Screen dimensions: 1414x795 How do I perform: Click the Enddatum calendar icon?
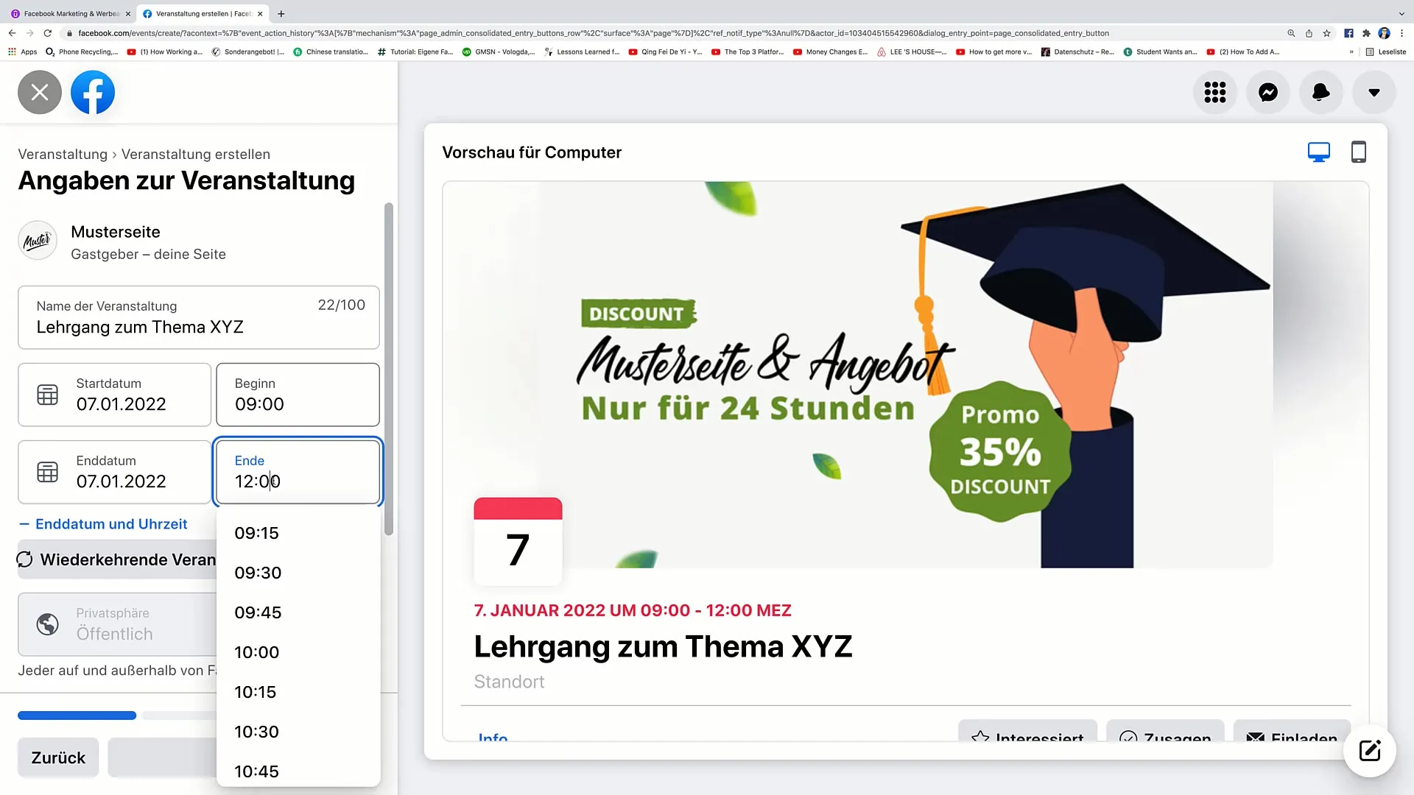click(48, 472)
